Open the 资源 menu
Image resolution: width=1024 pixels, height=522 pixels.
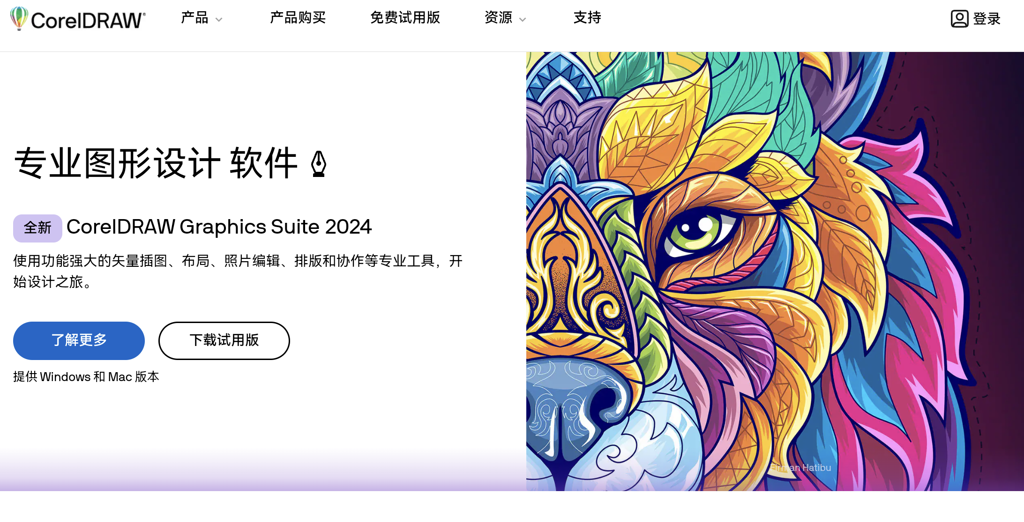click(x=498, y=18)
